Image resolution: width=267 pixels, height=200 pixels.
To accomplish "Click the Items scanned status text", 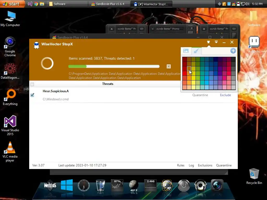I will [102, 59].
